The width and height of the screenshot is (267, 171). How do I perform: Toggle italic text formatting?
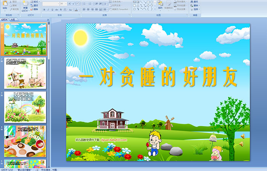coord(48,10)
